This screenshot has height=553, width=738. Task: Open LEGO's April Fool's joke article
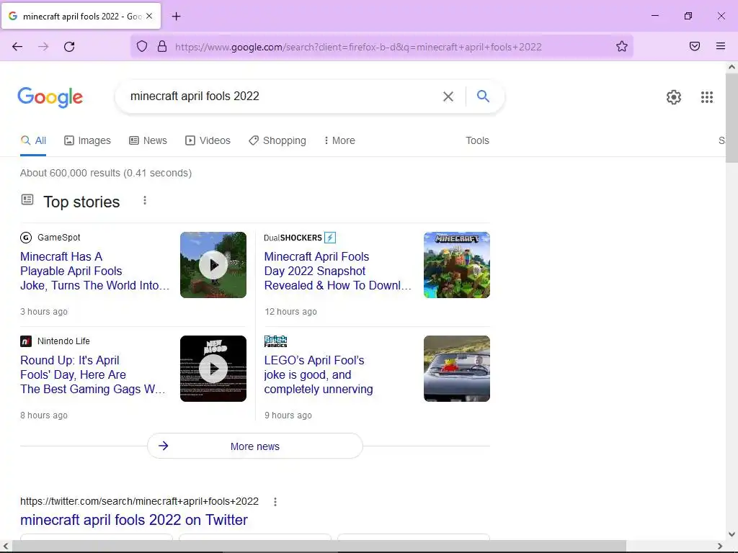319,374
